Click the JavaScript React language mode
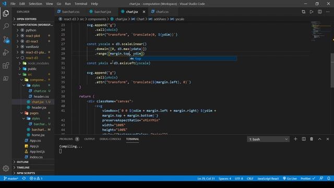Image resolution: width=334 pixels, height=188 pixels. coord(268,179)
